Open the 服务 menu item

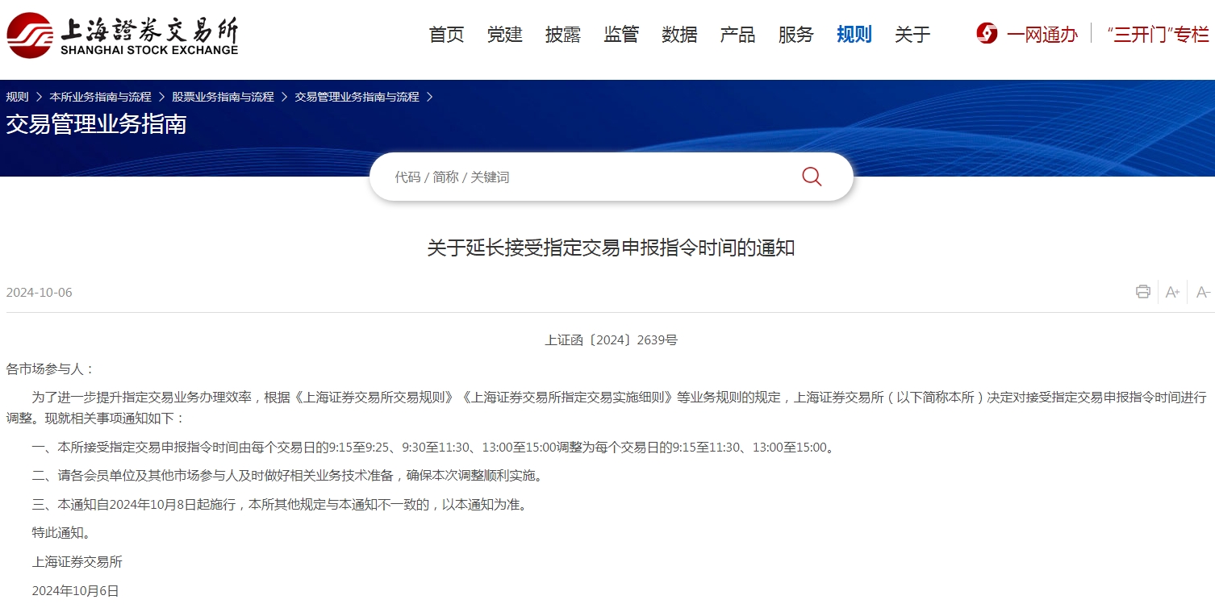click(795, 35)
